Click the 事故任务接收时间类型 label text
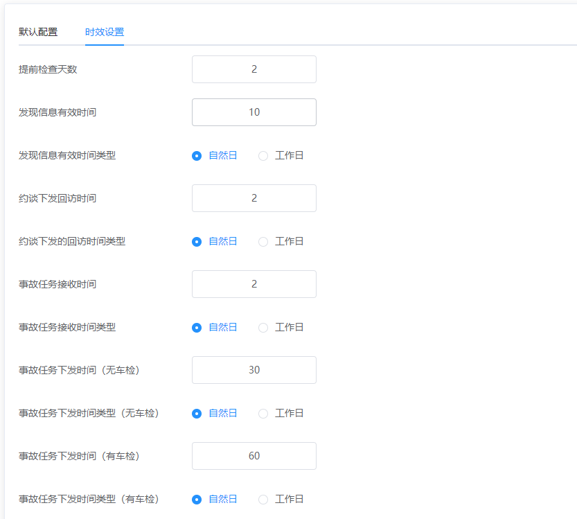 [67, 327]
